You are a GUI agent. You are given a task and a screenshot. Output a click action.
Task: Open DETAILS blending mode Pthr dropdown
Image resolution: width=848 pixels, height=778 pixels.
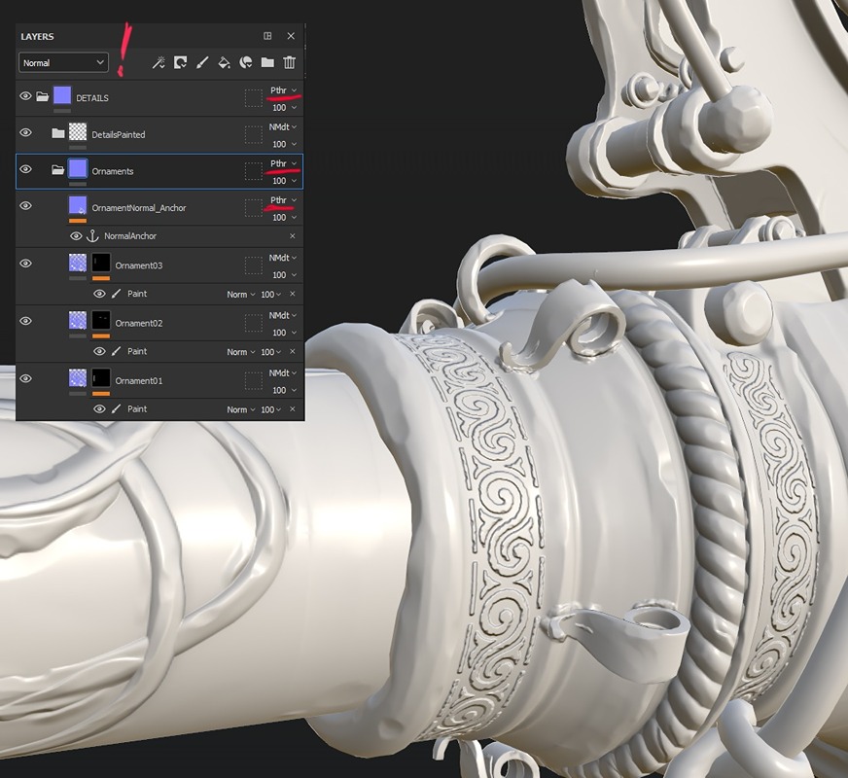[x=283, y=90]
